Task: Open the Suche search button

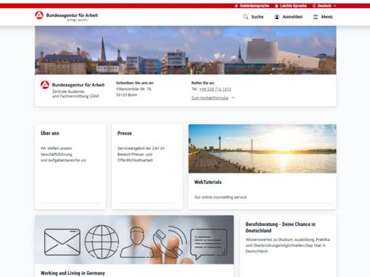Action: [x=253, y=17]
